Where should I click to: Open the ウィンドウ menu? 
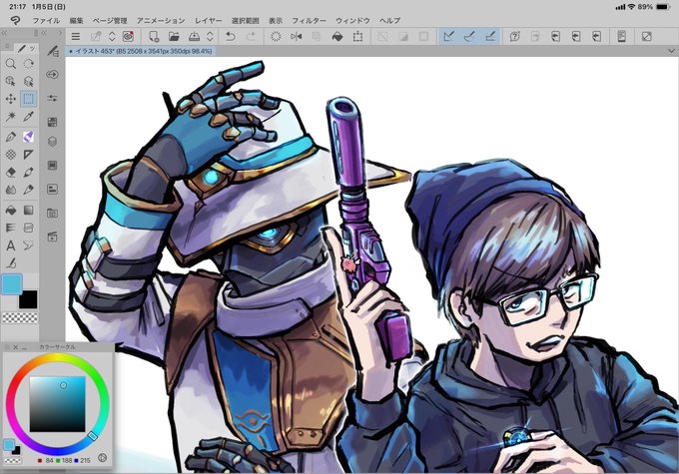[x=352, y=20]
